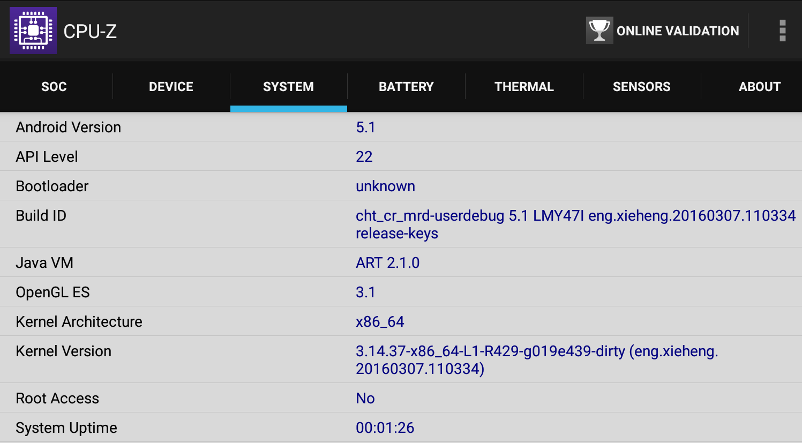This screenshot has height=443, width=802.
Task: Click the Root Access value No
Action: tap(365, 399)
